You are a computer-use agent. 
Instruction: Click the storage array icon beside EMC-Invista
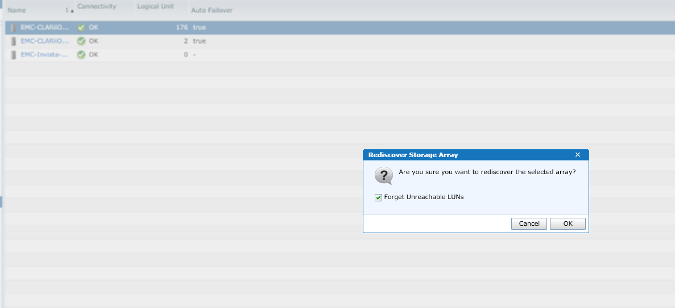click(x=13, y=55)
